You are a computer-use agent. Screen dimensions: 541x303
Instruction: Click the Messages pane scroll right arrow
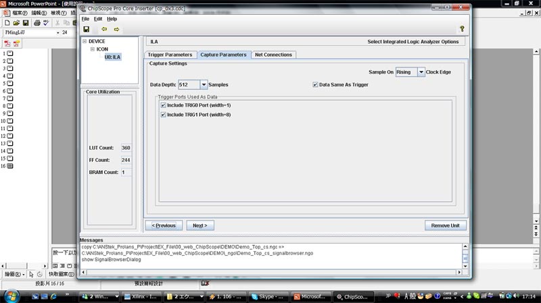(x=459, y=272)
